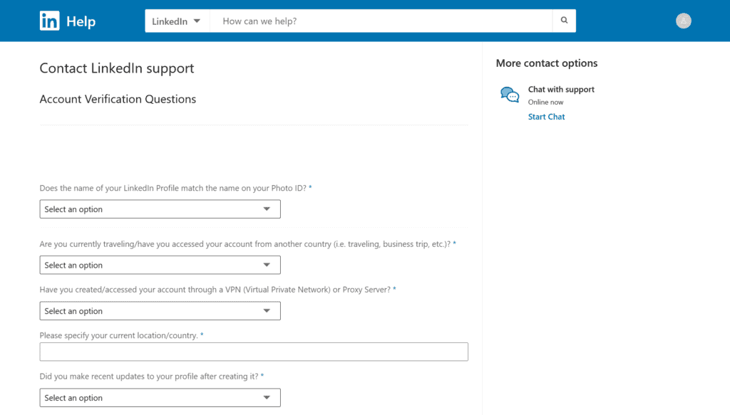Expand the traveling from another country dropdown

pos(160,265)
